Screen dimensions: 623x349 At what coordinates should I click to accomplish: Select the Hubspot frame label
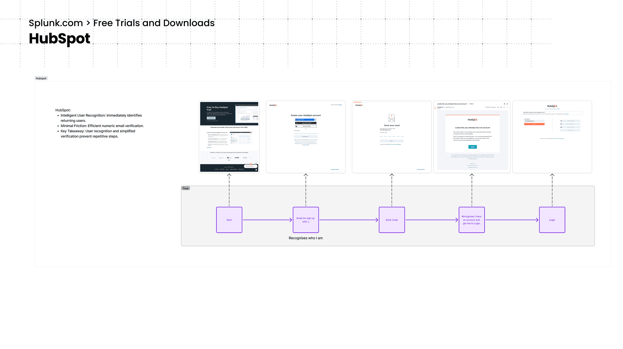[x=41, y=78]
